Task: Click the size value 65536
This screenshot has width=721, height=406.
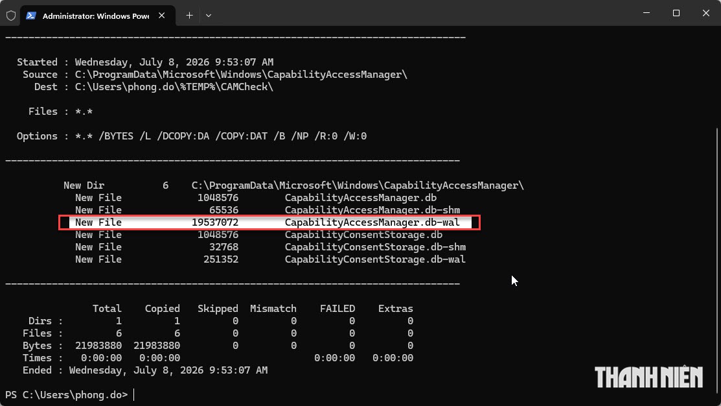Action: pyautogui.click(x=223, y=210)
